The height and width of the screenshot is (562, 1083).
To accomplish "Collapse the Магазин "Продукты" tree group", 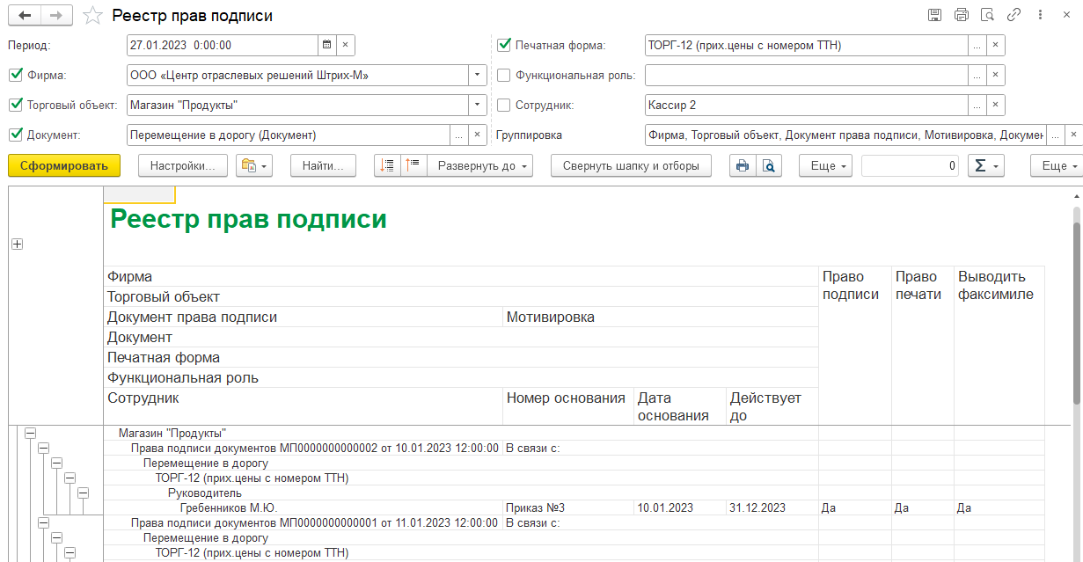I will 30,433.
